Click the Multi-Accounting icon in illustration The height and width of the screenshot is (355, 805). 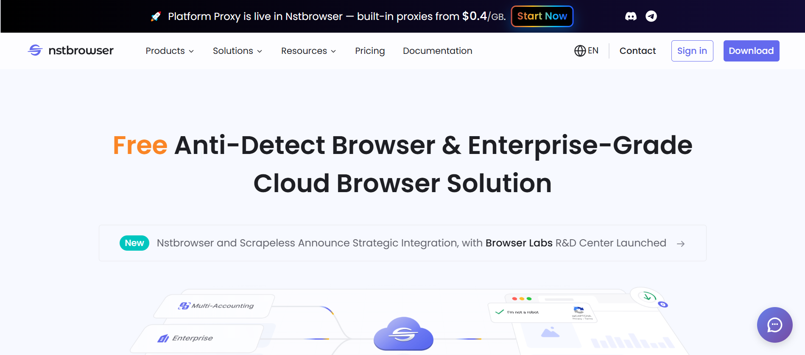pos(184,306)
